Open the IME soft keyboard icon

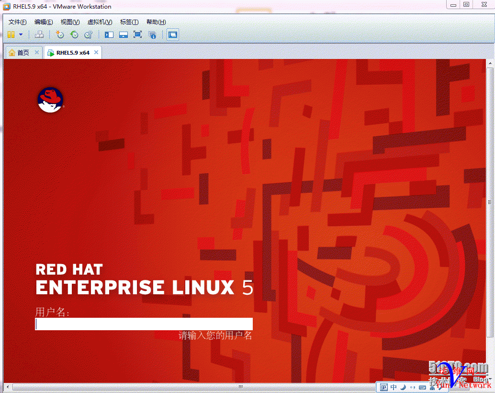(422, 387)
